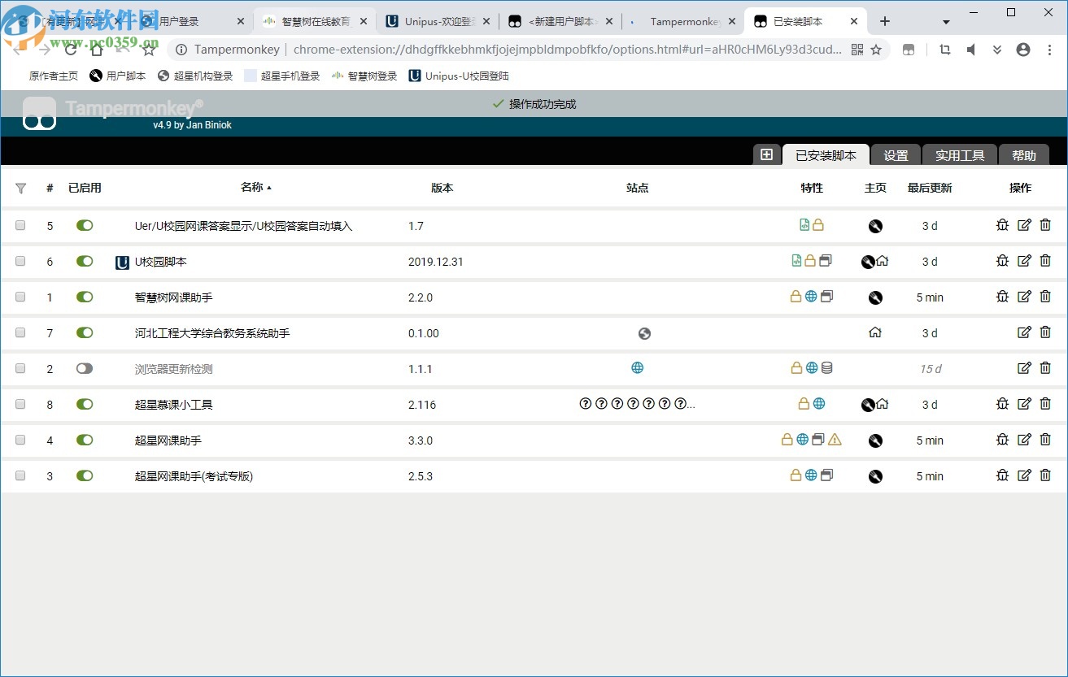Open the browser tab list dropdown arrow
1068x677 pixels.
point(945,20)
